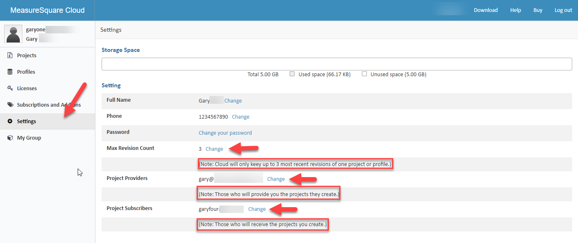Log out of the account

564,10
